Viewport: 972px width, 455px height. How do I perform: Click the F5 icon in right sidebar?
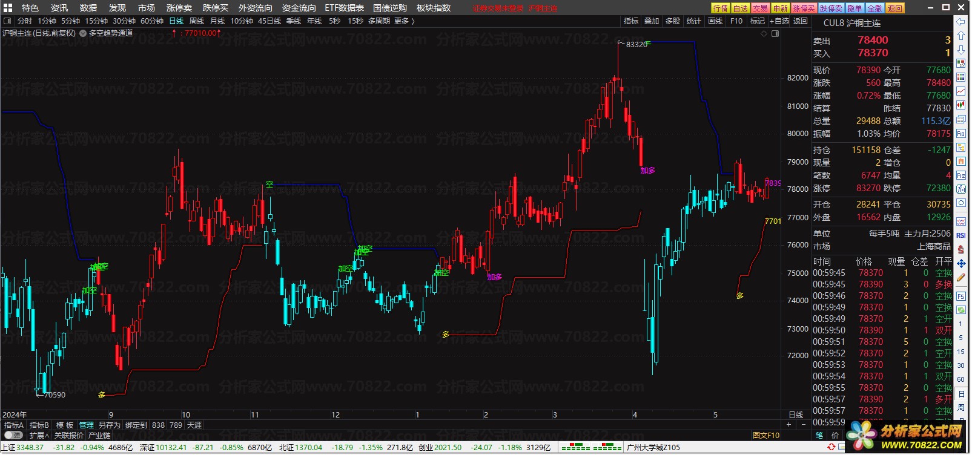click(961, 296)
